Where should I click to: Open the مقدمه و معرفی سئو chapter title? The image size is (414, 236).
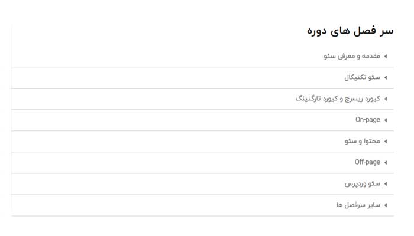(x=352, y=56)
